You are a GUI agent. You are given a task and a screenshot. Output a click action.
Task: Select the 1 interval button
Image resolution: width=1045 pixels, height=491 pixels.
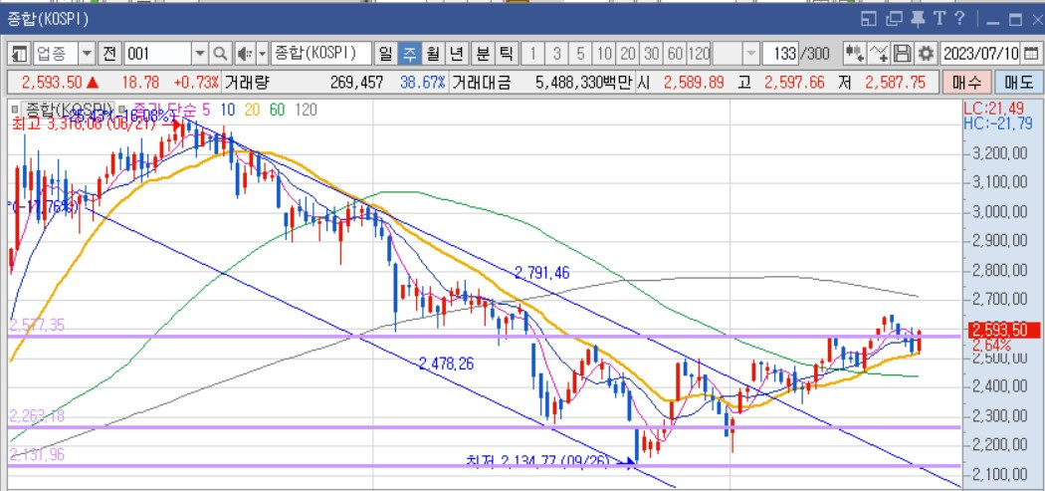coord(532,54)
